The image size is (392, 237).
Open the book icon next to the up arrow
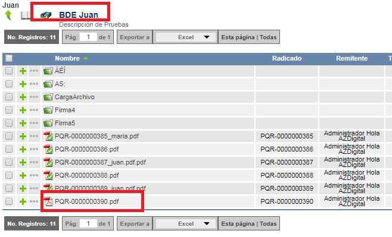coord(25,15)
